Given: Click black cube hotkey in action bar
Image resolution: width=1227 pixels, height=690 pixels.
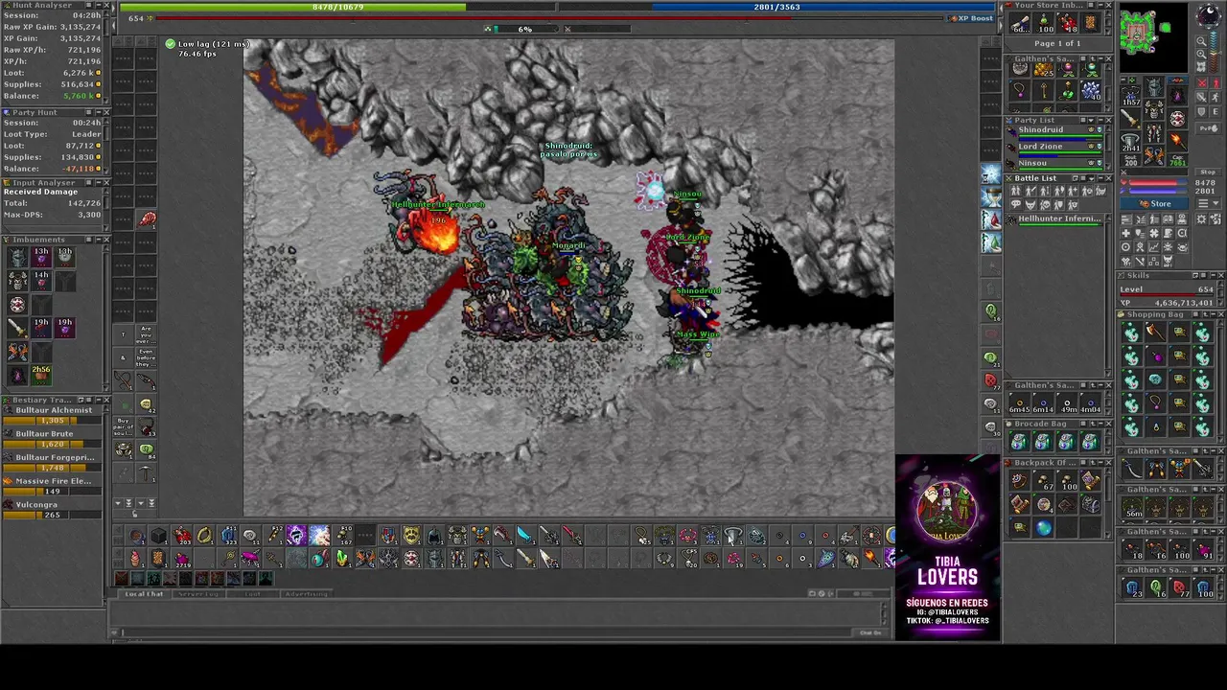Looking at the screenshot, I should 158,535.
